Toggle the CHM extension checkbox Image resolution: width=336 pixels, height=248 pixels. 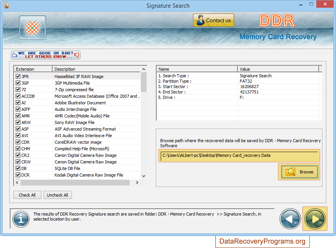(x=18, y=149)
